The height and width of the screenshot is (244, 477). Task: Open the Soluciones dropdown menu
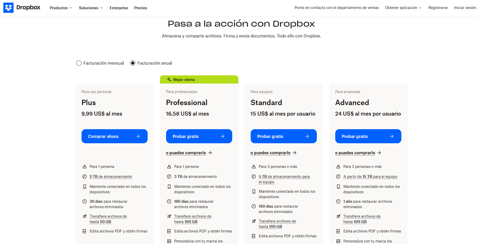tap(91, 8)
